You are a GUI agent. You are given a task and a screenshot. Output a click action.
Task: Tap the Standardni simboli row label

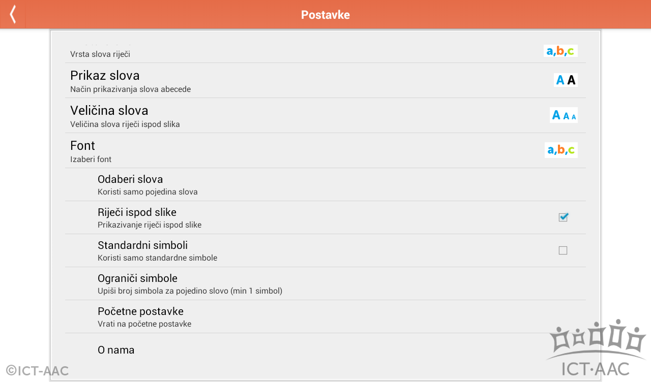click(x=142, y=245)
